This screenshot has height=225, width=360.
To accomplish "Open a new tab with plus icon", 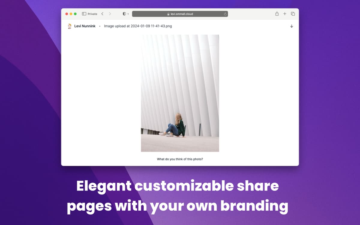I will (x=285, y=14).
